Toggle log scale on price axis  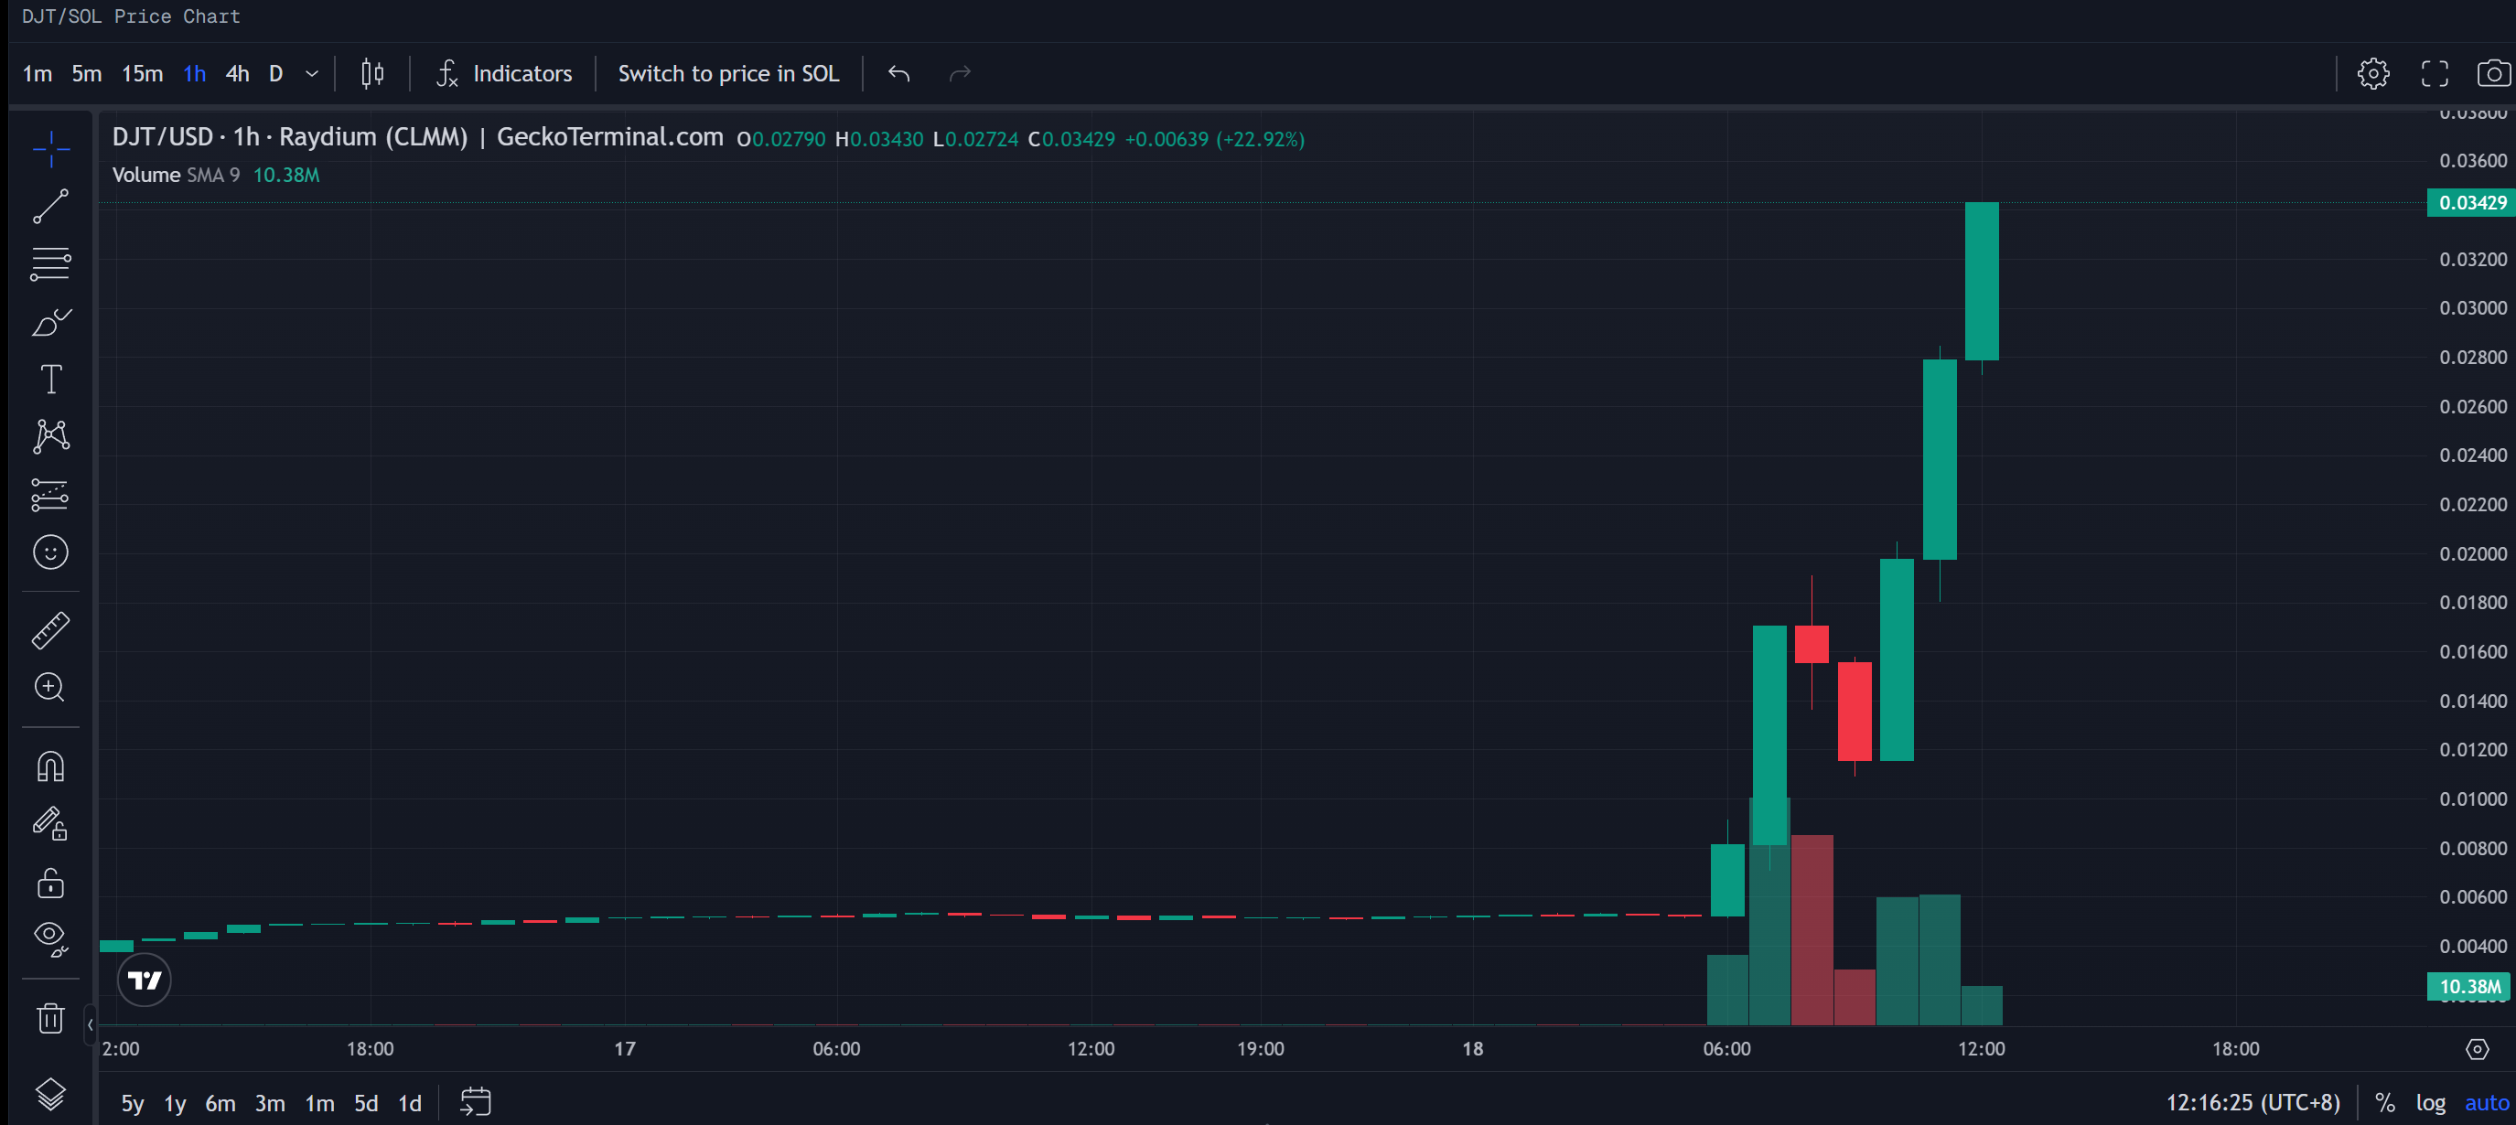[2430, 1102]
